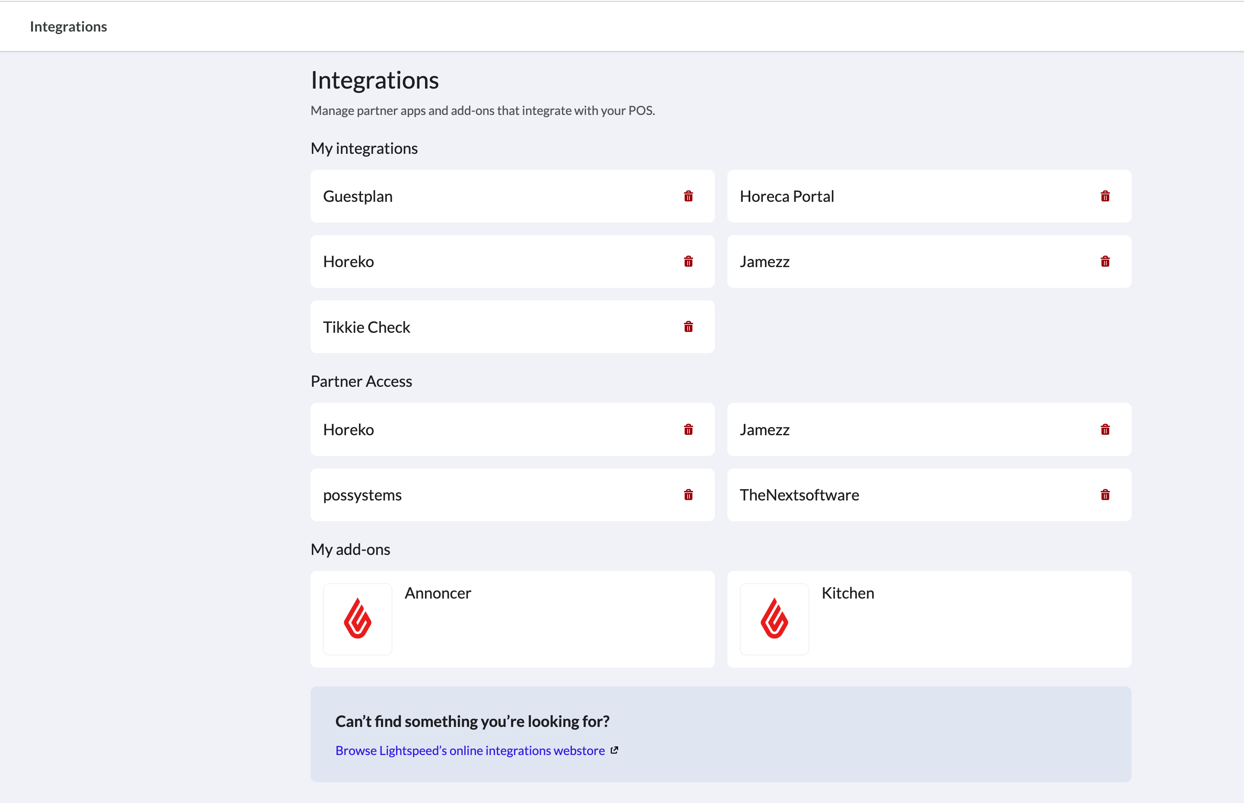Click the Kitchen add-on Lightspeed logo
Image resolution: width=1244 pixels, height=803 pixels.
point(774,619)
